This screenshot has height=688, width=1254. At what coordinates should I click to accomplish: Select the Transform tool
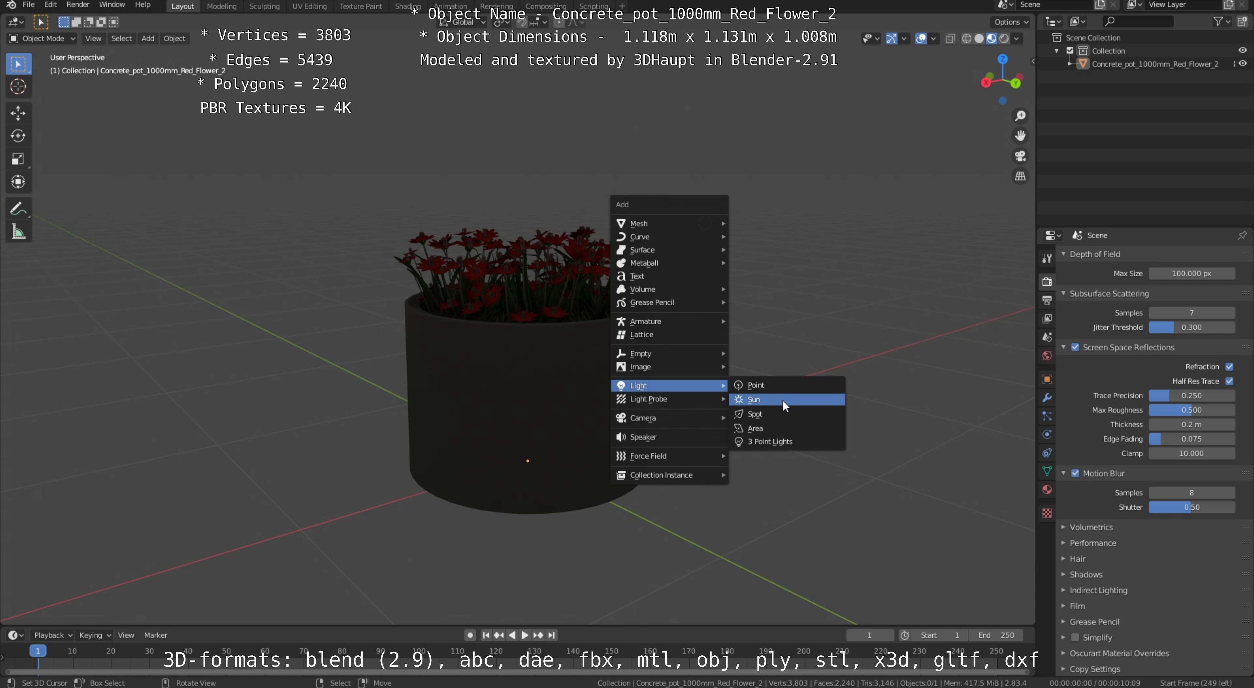click(18, 182)
